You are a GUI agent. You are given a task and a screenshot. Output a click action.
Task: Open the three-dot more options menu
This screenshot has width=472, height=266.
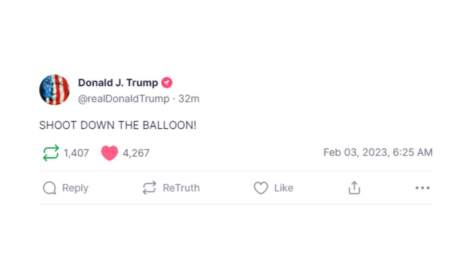pyautogui.click(x=422, y=188)
